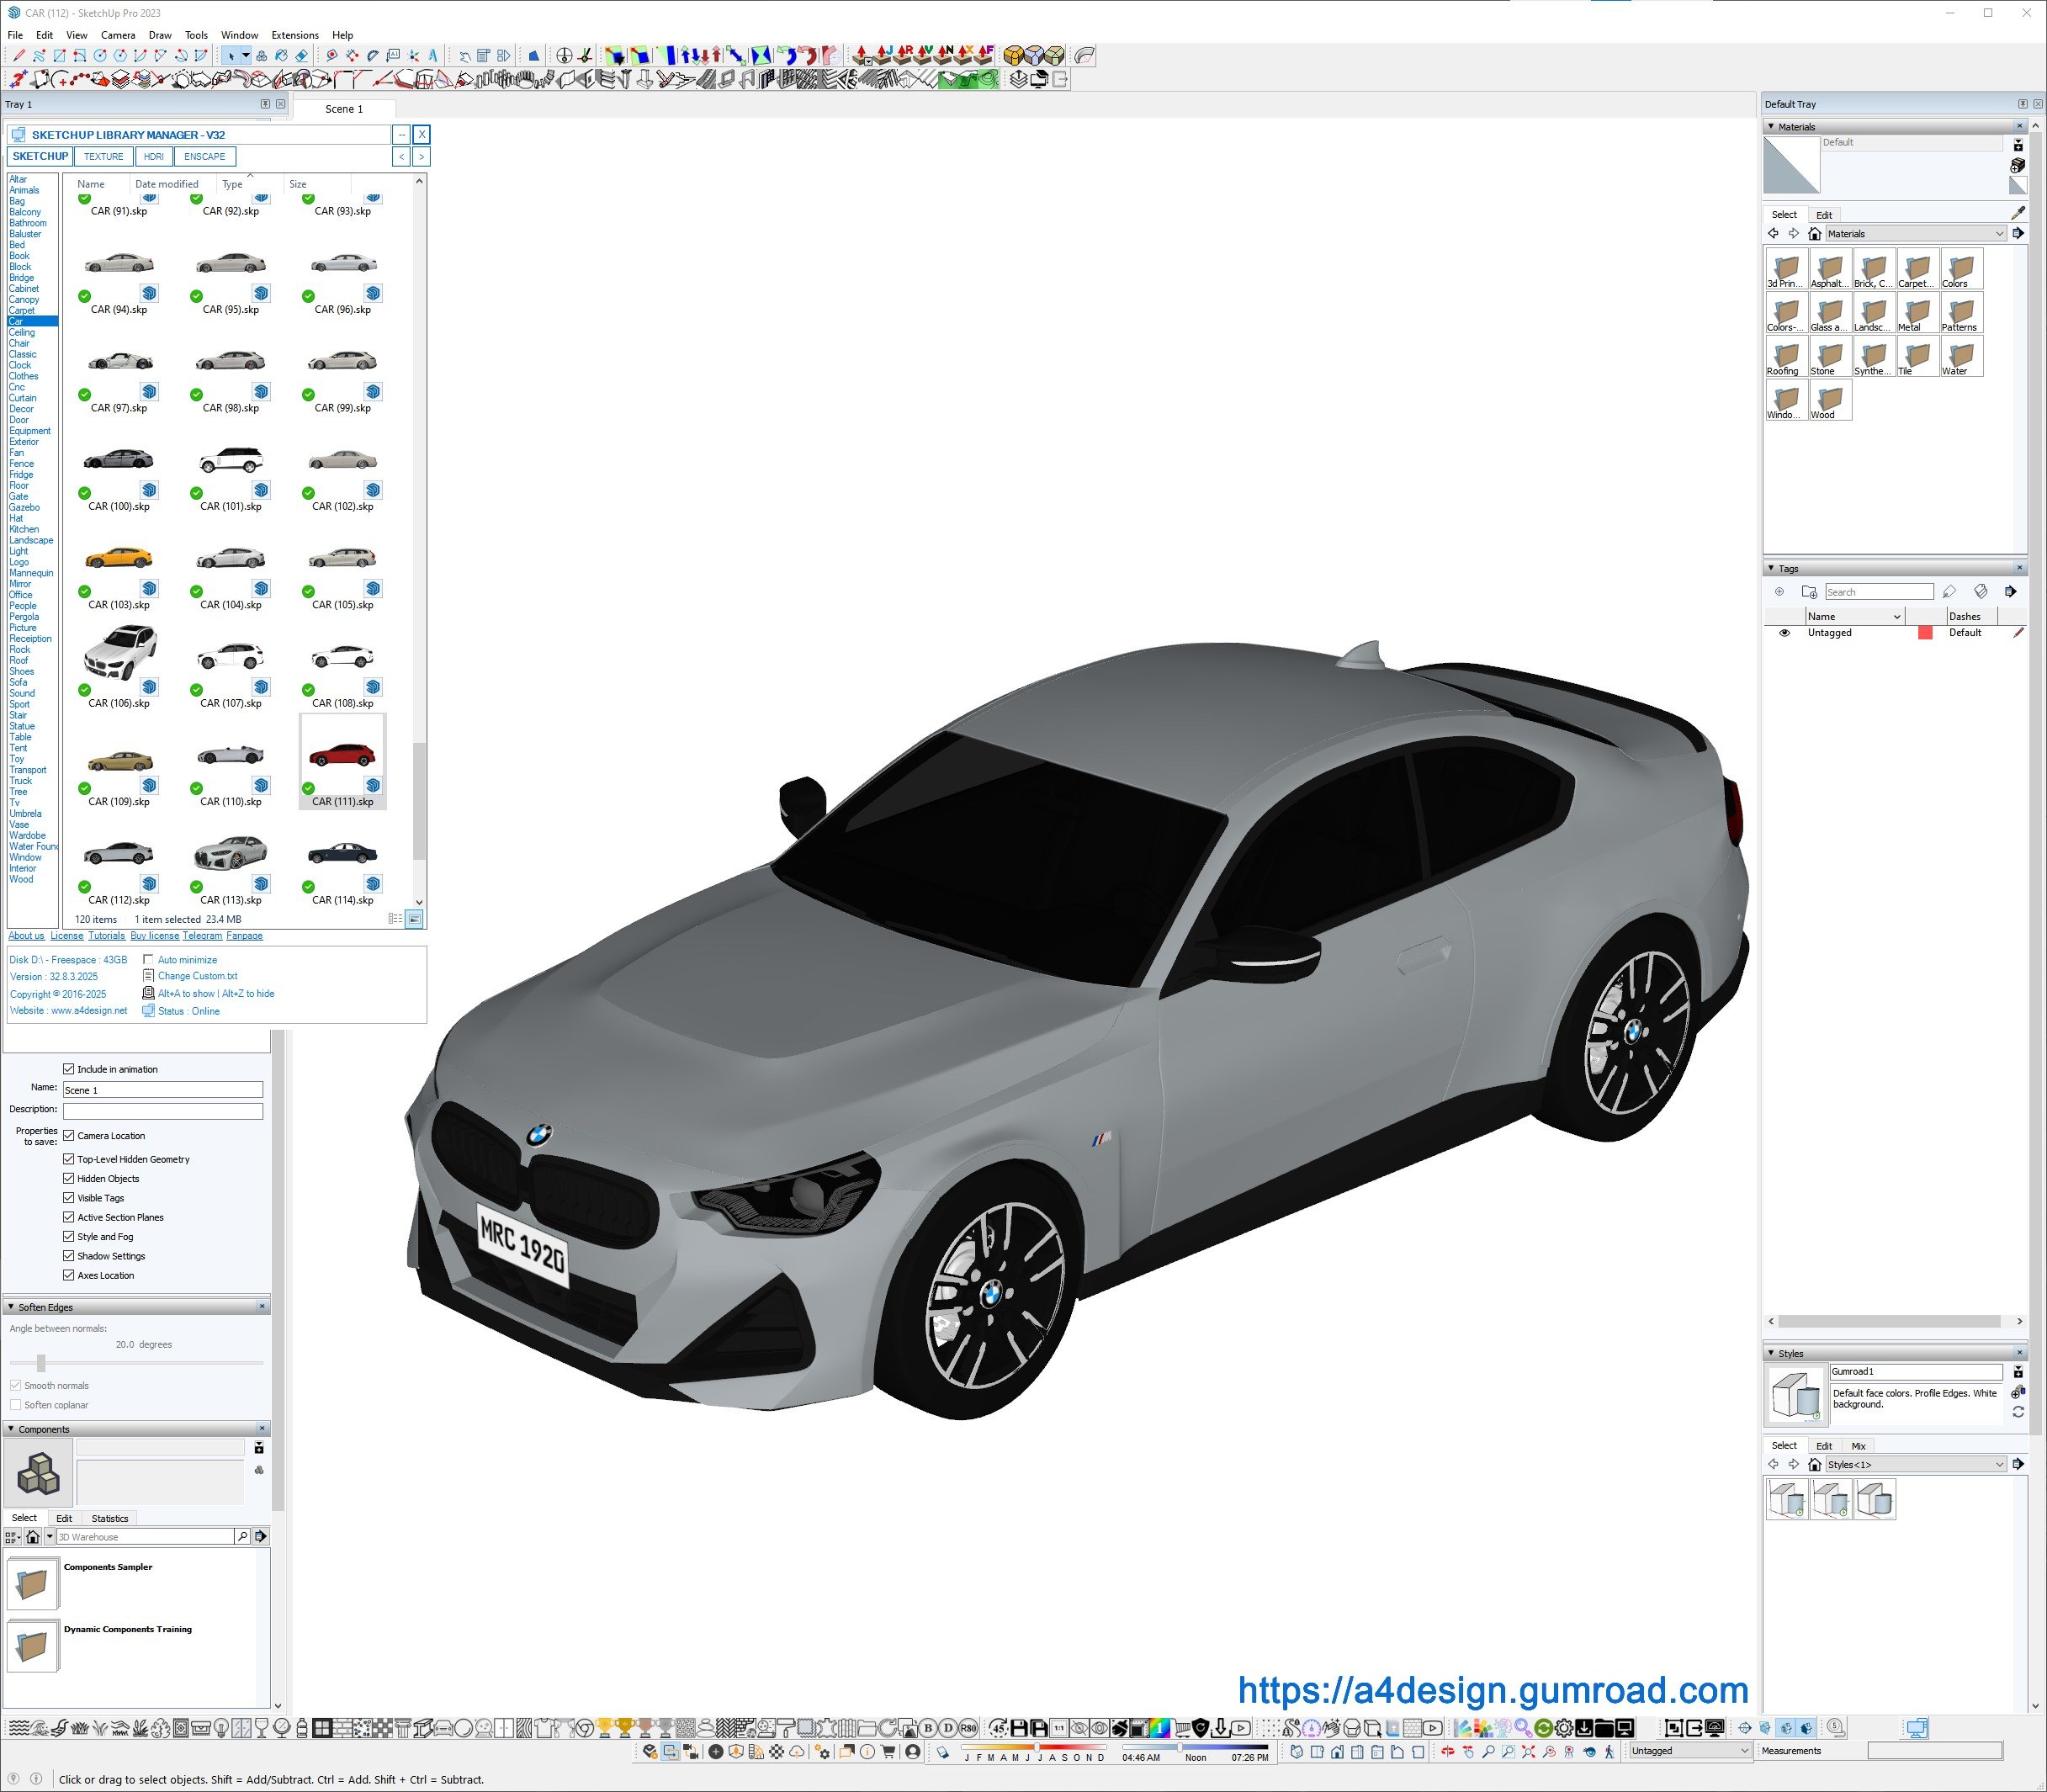2047x1792 pixels.
Task: Click the Untagged tag color swatch
Action: [1924, 633]
